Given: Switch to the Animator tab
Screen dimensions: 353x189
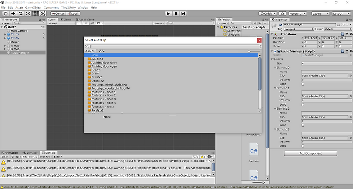Looking at the screenshot, I should pos(29,153).
